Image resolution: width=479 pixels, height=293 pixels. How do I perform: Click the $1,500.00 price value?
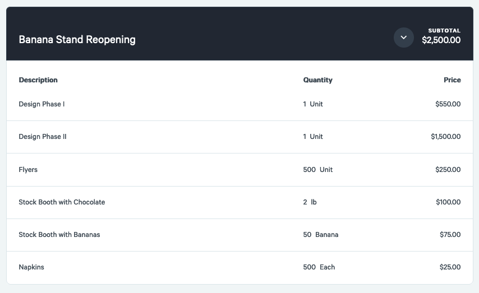point(445,137)
